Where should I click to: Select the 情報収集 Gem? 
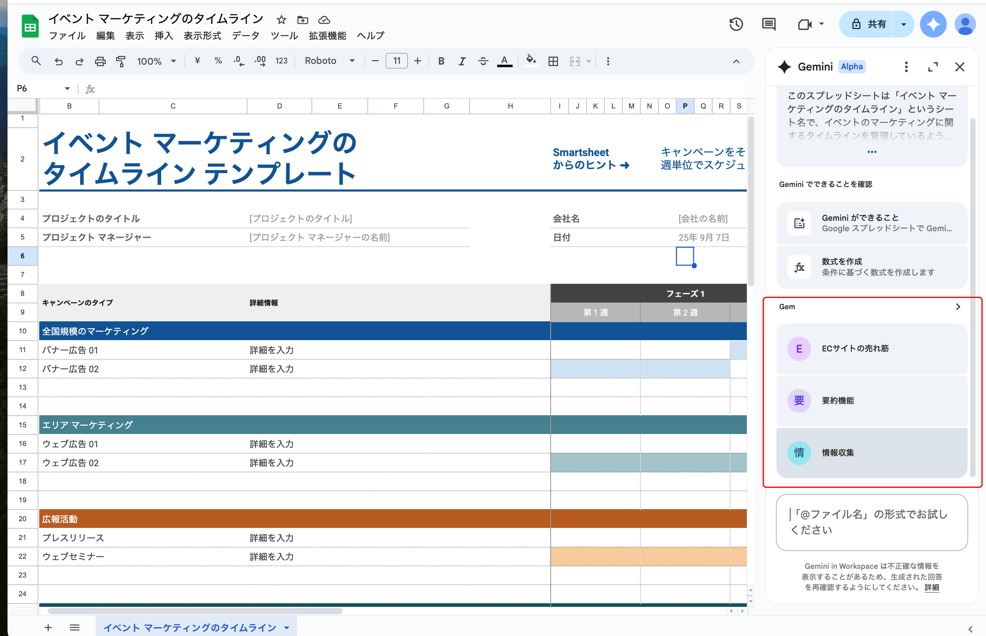click(872, 453)
